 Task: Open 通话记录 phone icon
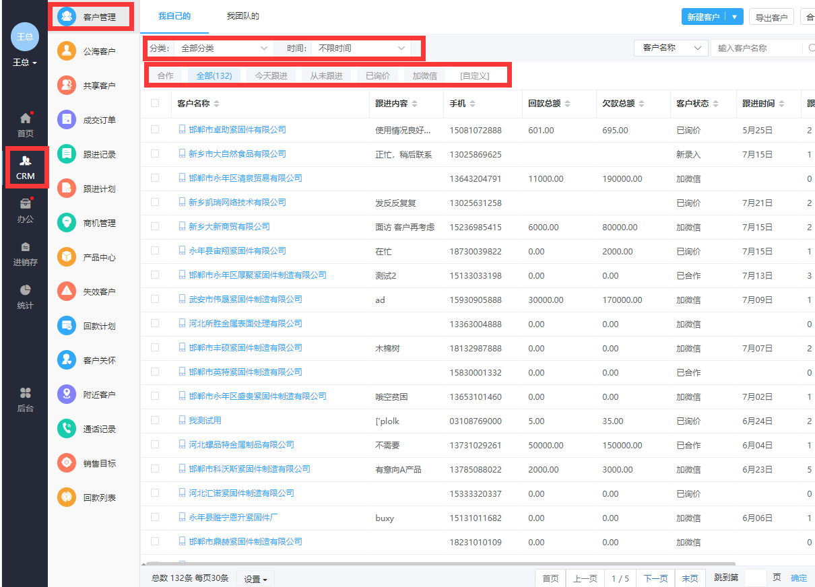pos(67,429)
